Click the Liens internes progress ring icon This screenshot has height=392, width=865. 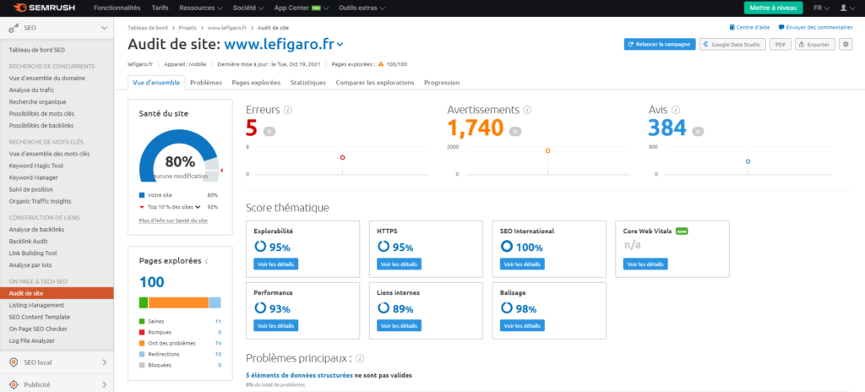tap(384, 308)
